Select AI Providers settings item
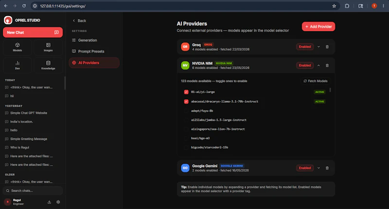This screenshot has width=389, height=209. (x=94, y=63)
